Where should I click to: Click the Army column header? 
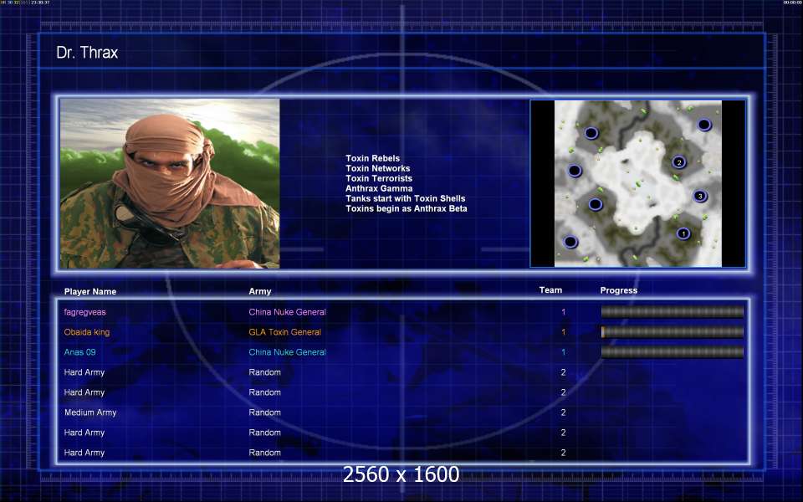259,291
